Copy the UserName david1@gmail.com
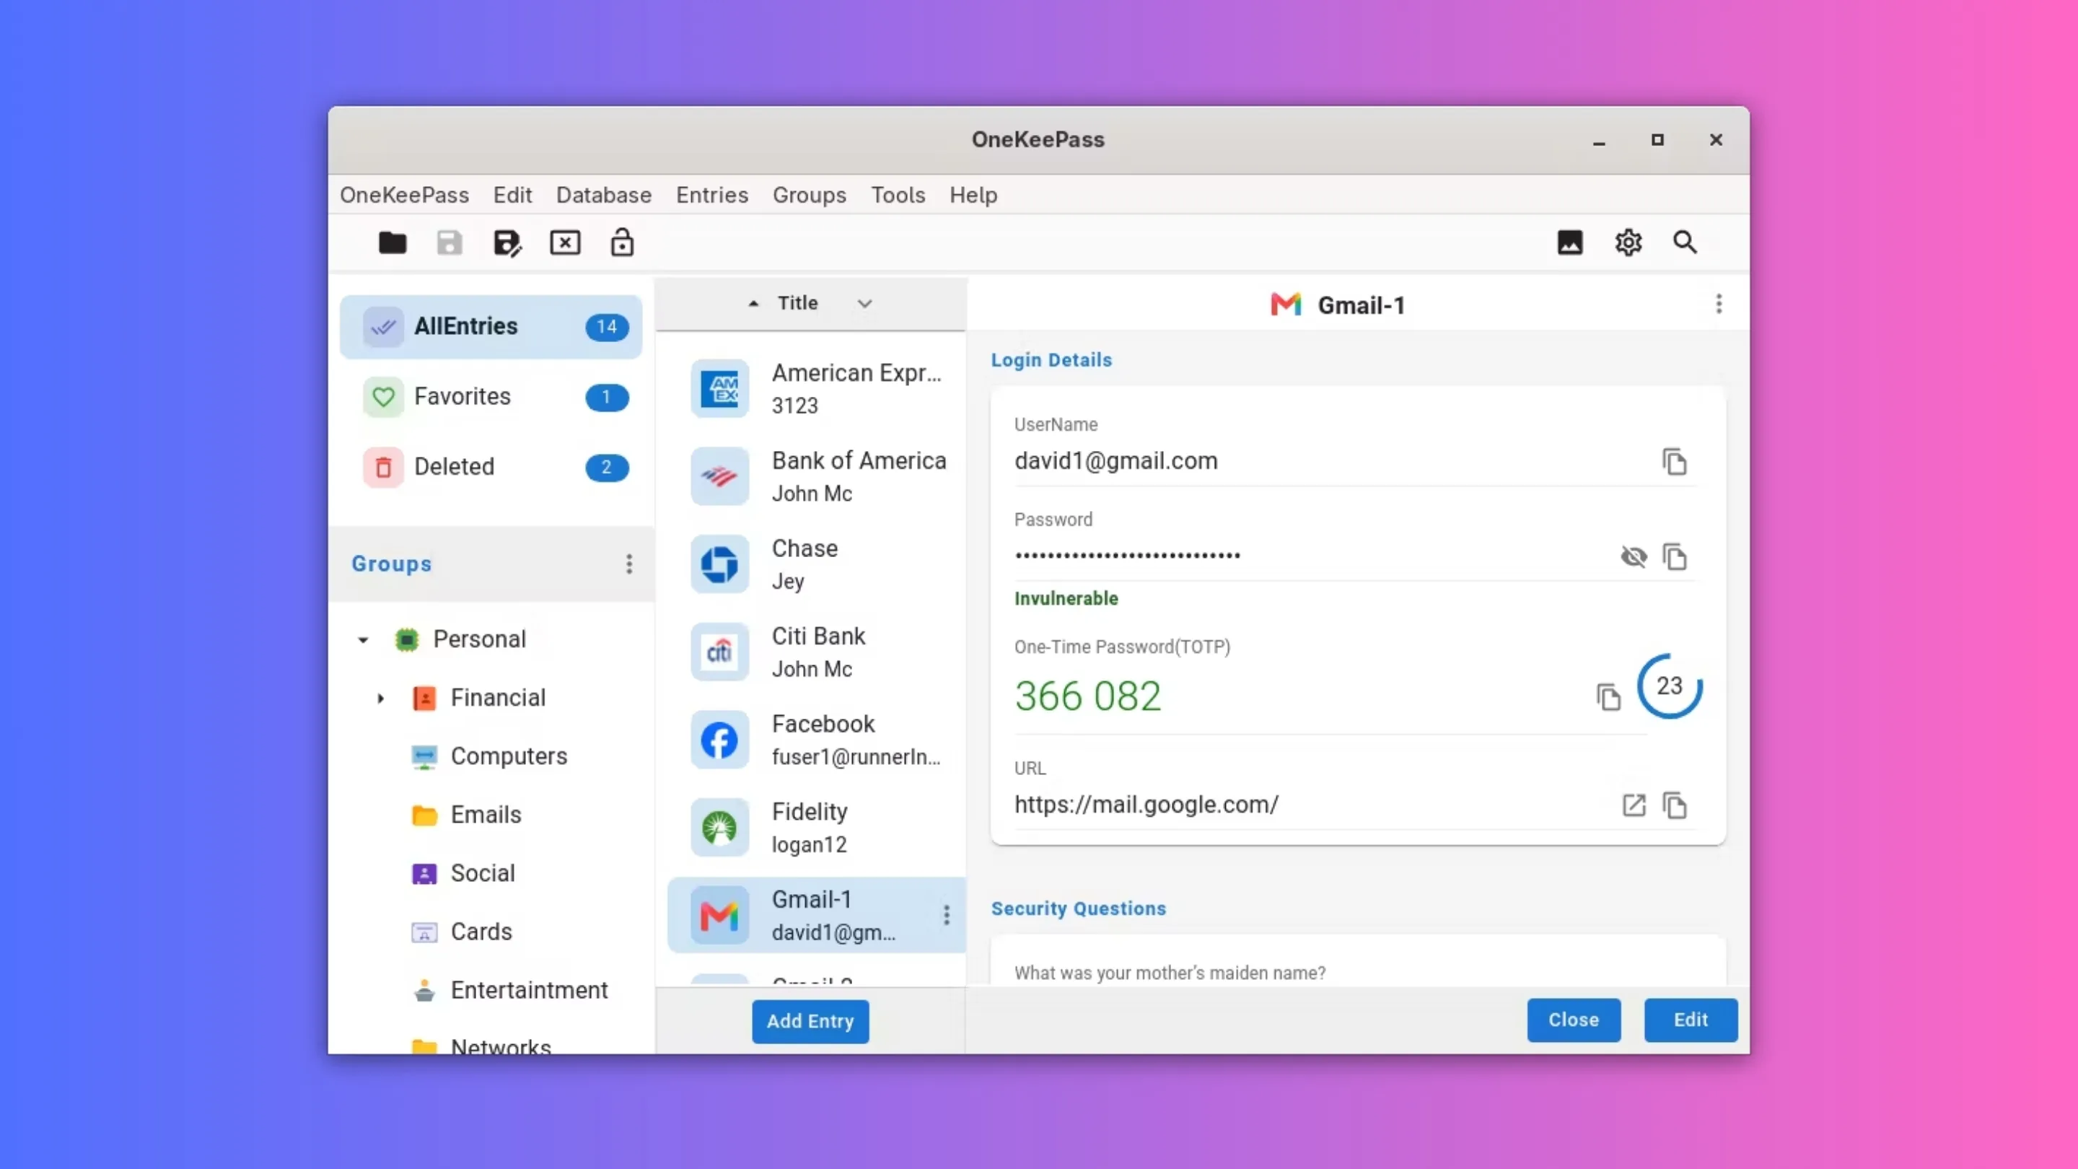Viewport: 2078px width, 1169px height. coord(1675,463)
